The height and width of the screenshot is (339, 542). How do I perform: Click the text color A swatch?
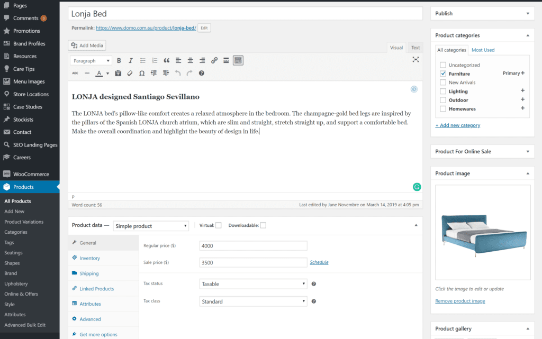pyautogui.click(x=99, y=73)
